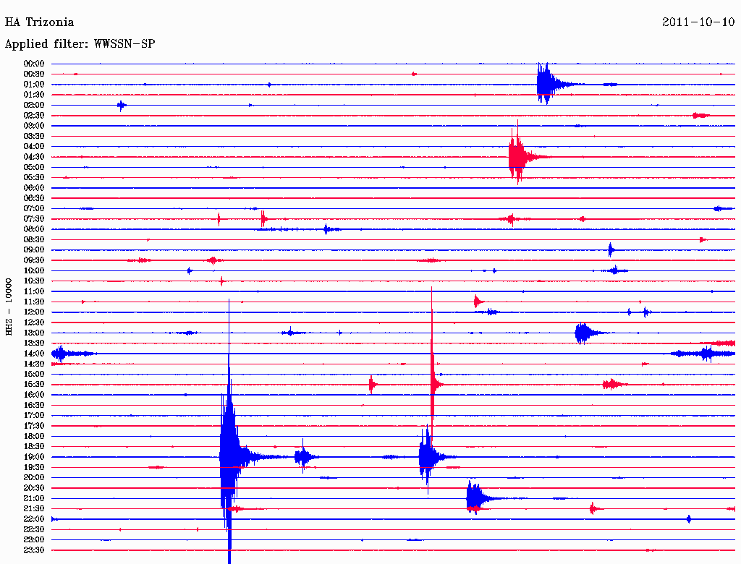Select the 22:30 time label
This screenshot has width=741, height=564.
(x=34, y=529)
